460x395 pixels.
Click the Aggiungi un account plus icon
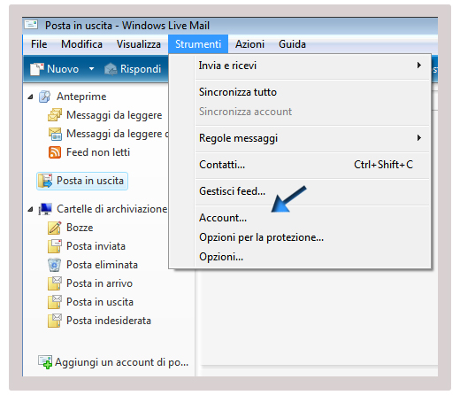45,362
